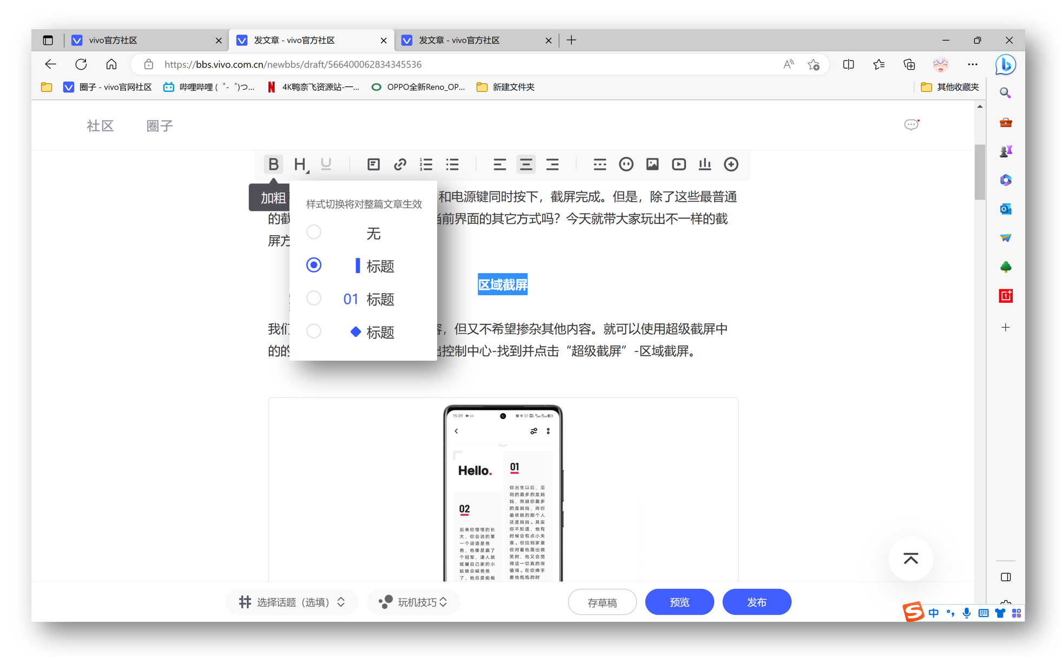1062x657 pixels.
Task: Center-align the selected text
Action: [x=526, y=164]
